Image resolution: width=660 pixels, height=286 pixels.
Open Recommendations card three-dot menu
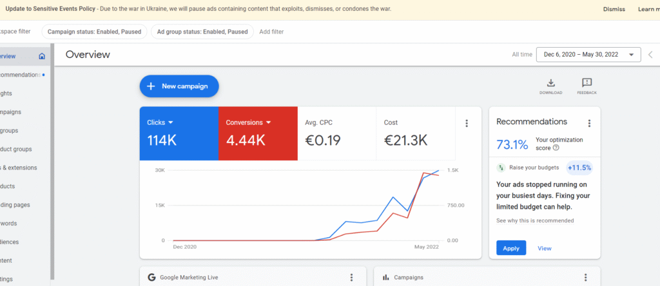589,123
